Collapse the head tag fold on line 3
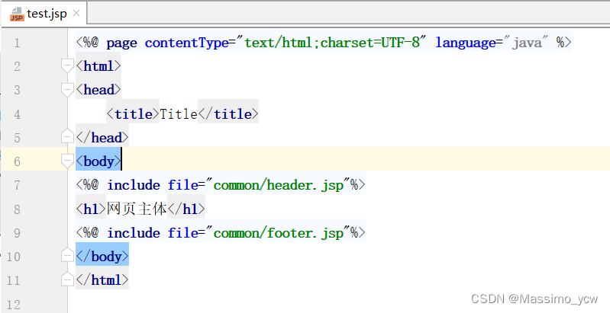Viewport: 610px width, 313px height. (x=67, y=90)
